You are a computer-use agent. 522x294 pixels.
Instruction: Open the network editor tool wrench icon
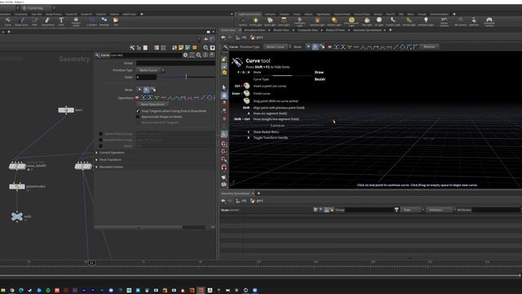[x=132, y=47]
